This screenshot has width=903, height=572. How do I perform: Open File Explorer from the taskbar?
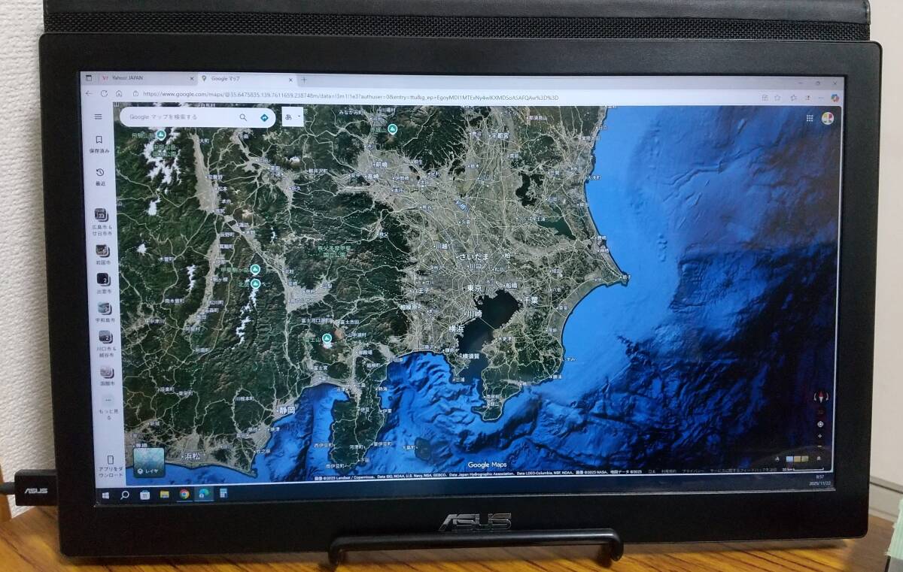click(164, 494)
